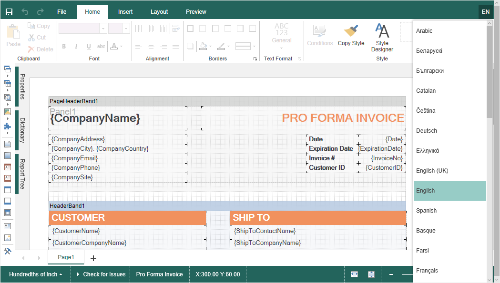
Task: Switch to the Insert ribbon tab
Action: click(x=125, y=12)
